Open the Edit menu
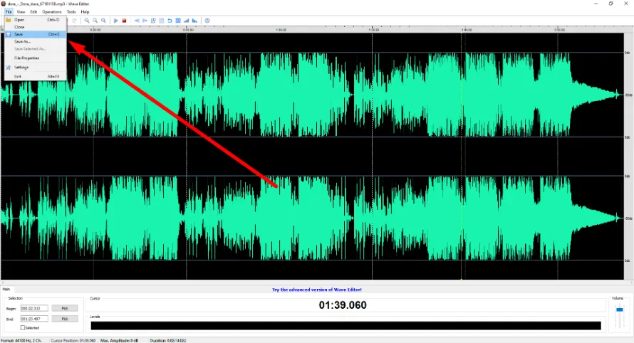 coord(33,11)
